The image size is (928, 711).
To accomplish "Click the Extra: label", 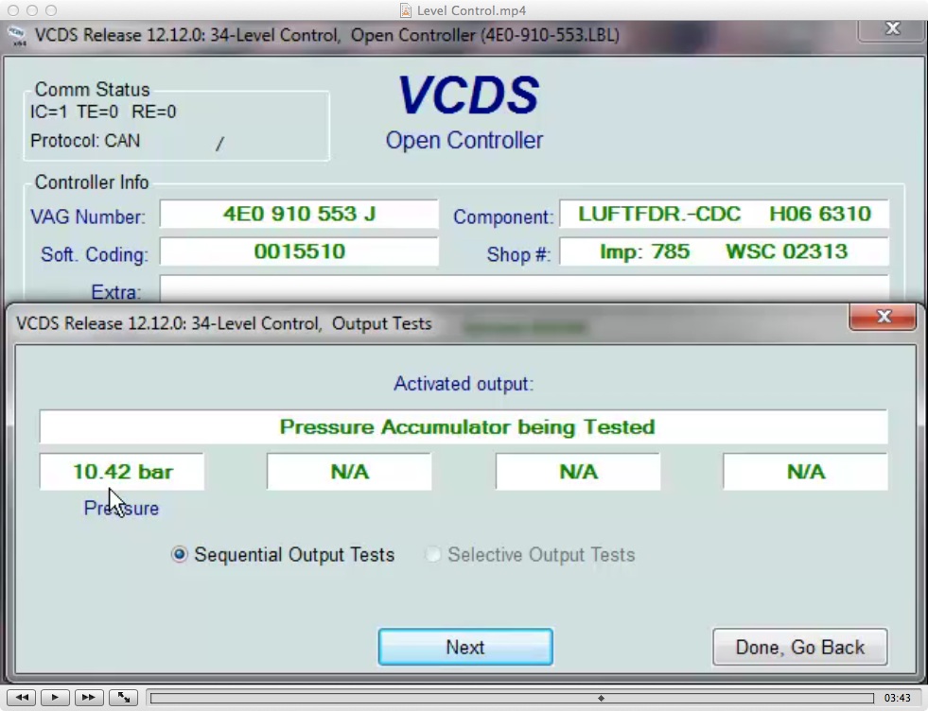I will click(x=116, y=292).
